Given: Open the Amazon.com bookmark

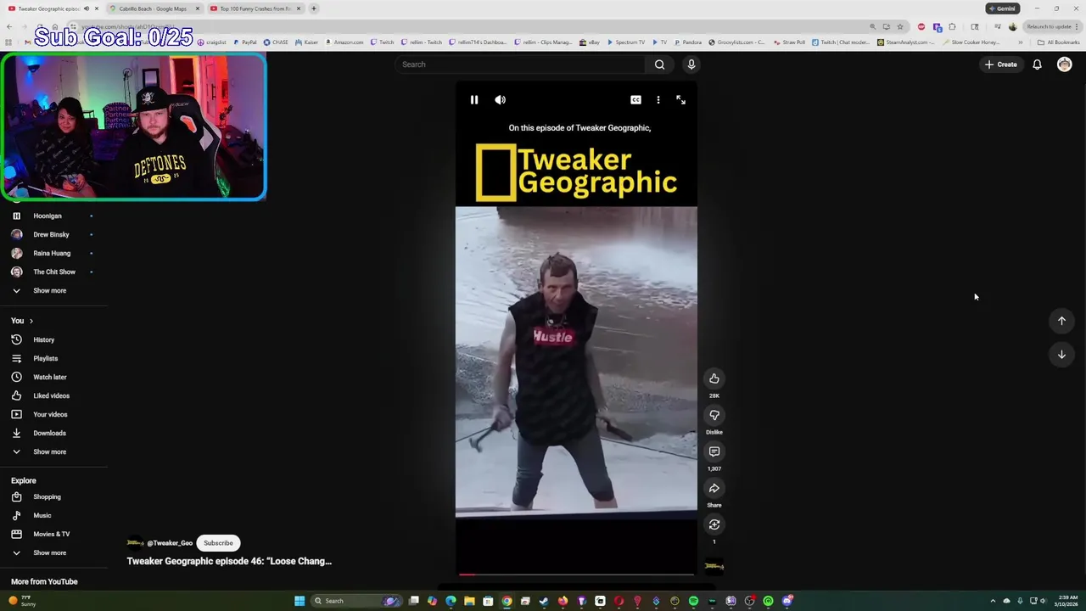Looking at the screenshot, I should click(344, 42).
